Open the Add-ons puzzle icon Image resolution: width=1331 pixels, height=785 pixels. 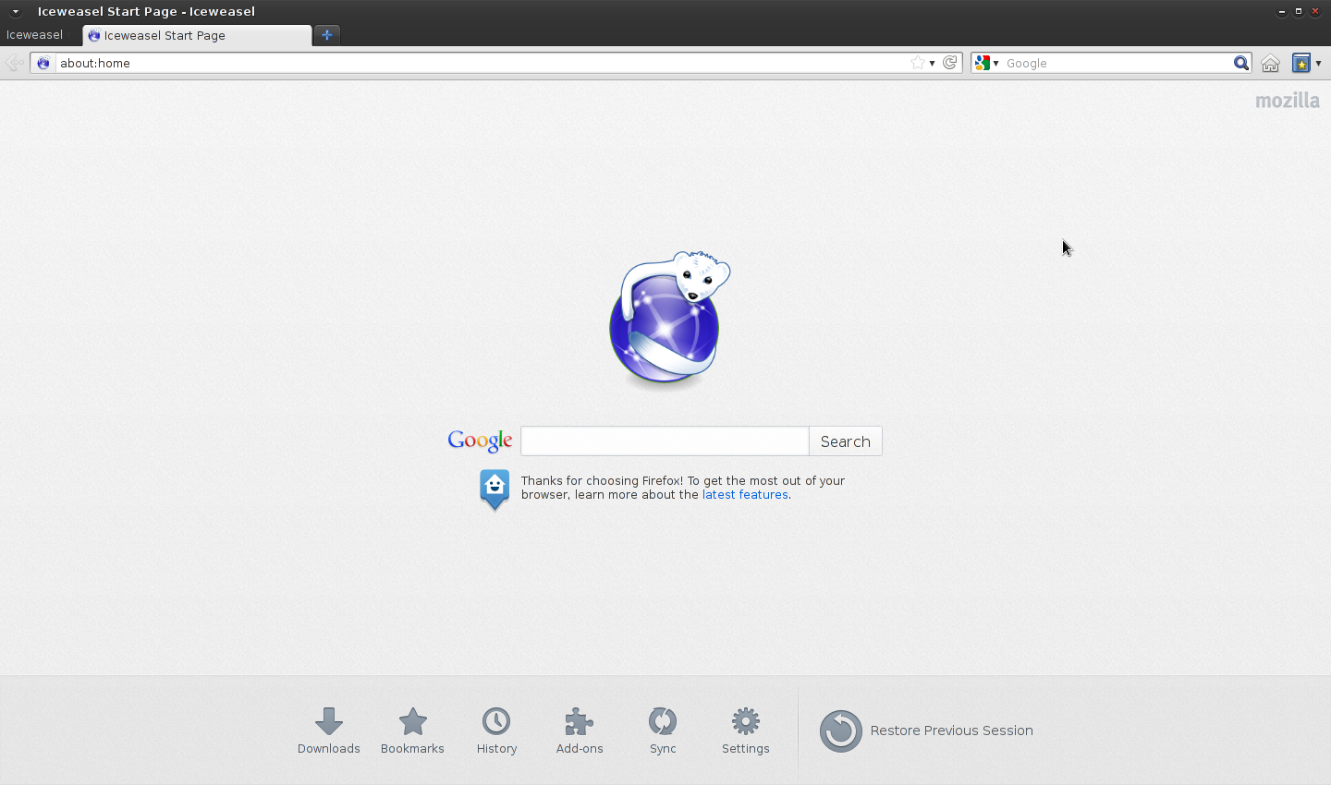point(580,721)
